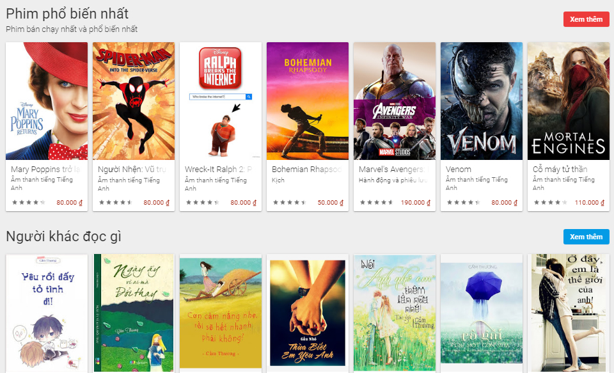The image size is (614, 373).
Task: Open the Venom movie poster
Action: click(x=482, y=101)
